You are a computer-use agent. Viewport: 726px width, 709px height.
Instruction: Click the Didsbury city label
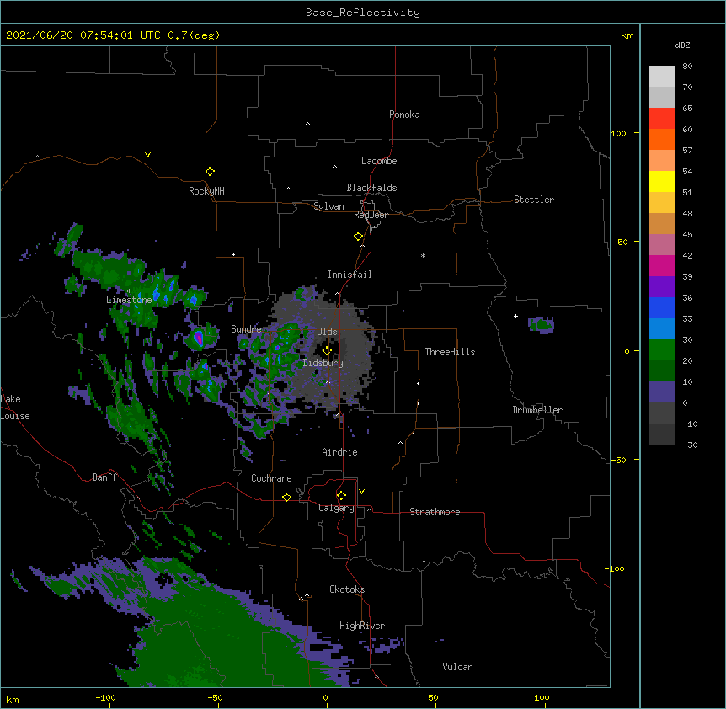323,363
